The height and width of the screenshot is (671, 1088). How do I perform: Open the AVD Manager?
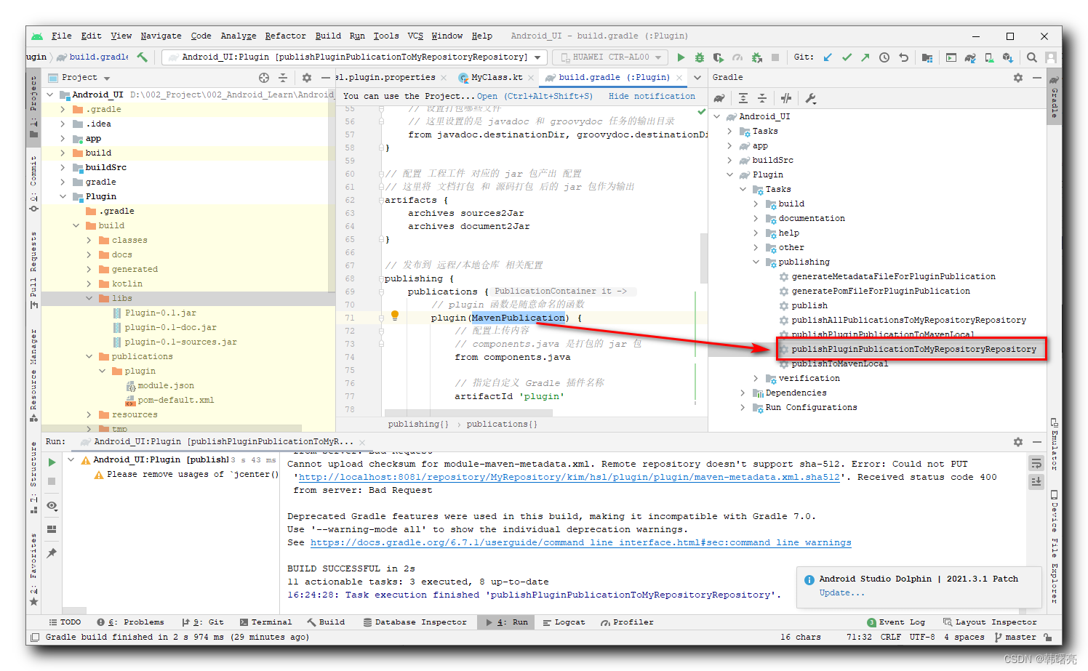point(989,57)
